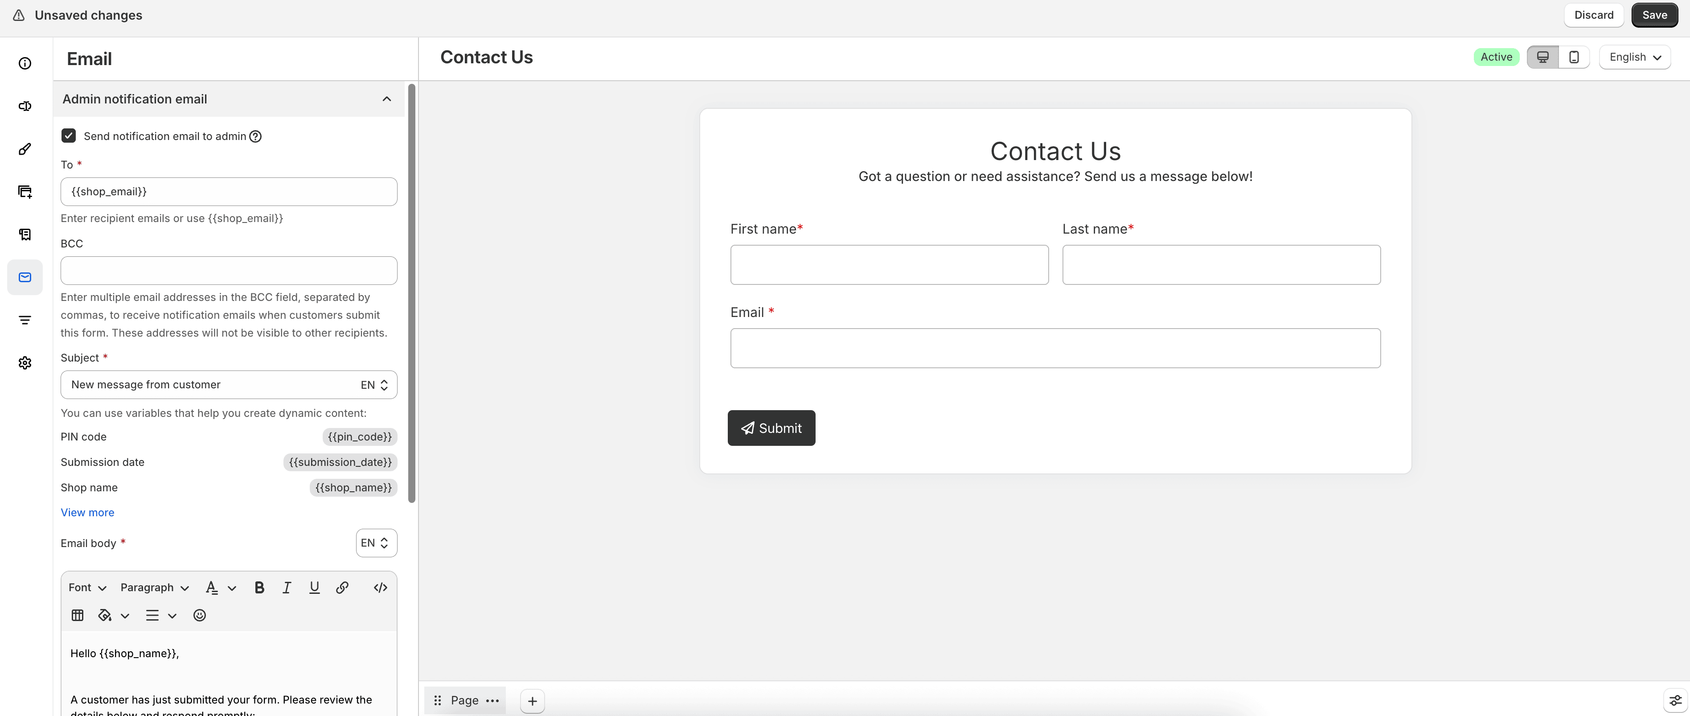Open the paintbrush design sidebar icon
The image size is (1690, 716).
tap(25, 149)
